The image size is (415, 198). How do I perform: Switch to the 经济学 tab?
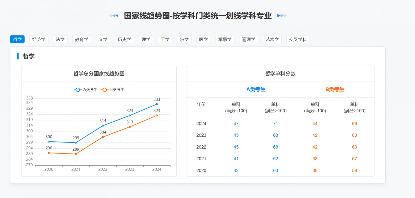pos(39,39)
